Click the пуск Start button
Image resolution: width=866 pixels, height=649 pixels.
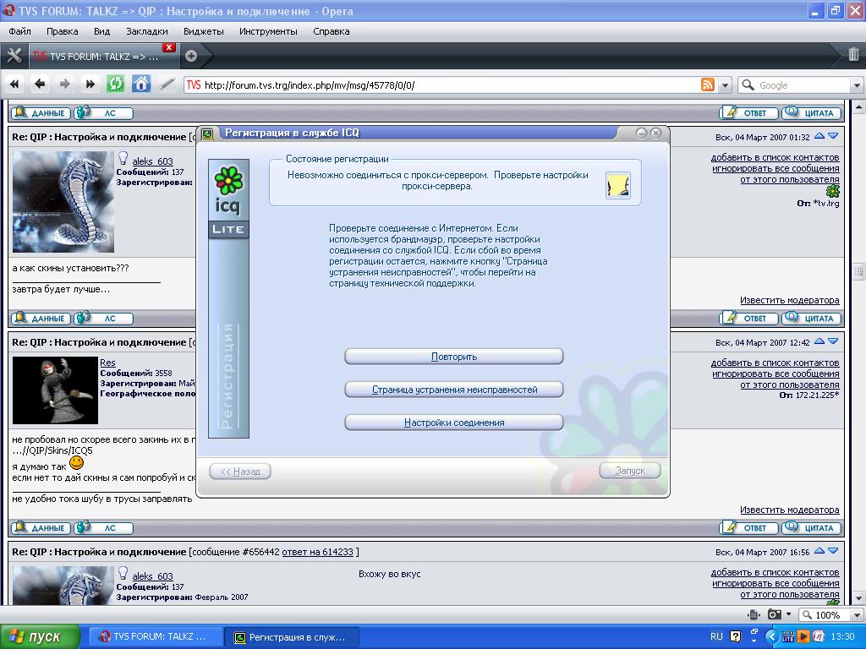tap(41, 636)
